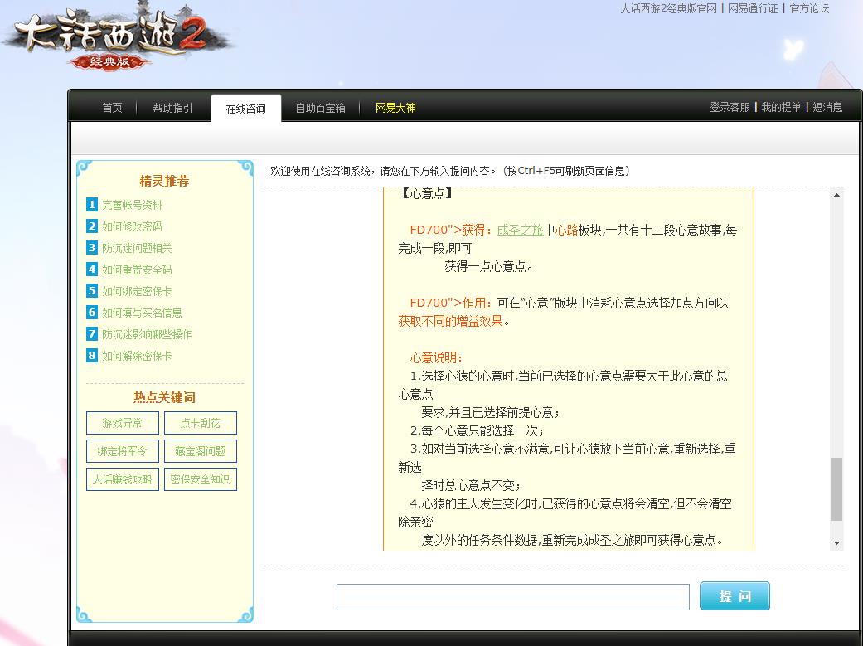Click the 提问 submit button

pos(735,596)
